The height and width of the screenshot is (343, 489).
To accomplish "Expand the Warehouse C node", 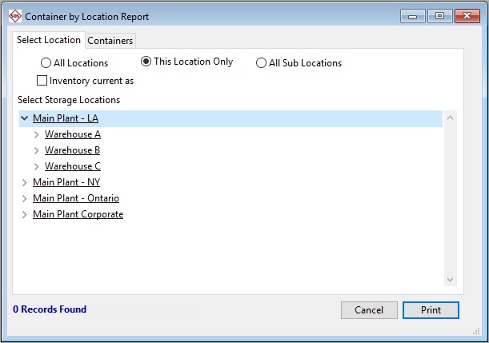I will pos(37,166).
